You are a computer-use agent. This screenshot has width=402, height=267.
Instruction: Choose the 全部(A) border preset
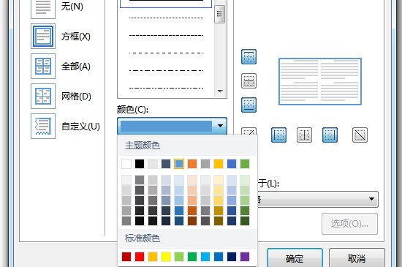coord(43,66)
